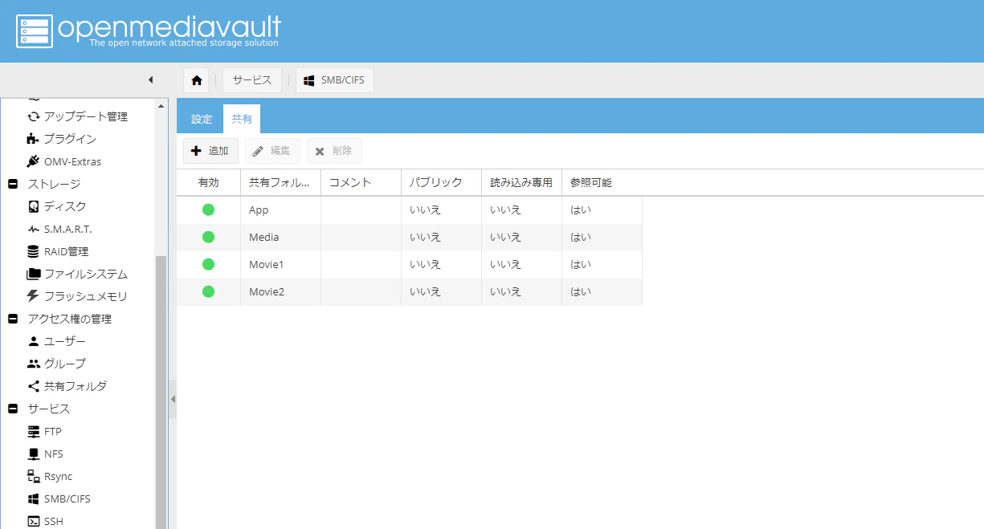The height and width of the screenshot is (529, 984).
Task: Select the 共有 (Shares) tab
Action: coord(242,118)
